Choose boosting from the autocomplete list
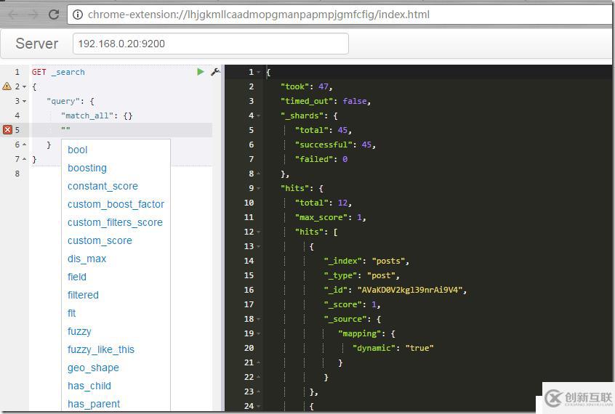 [x=87, y=168]
